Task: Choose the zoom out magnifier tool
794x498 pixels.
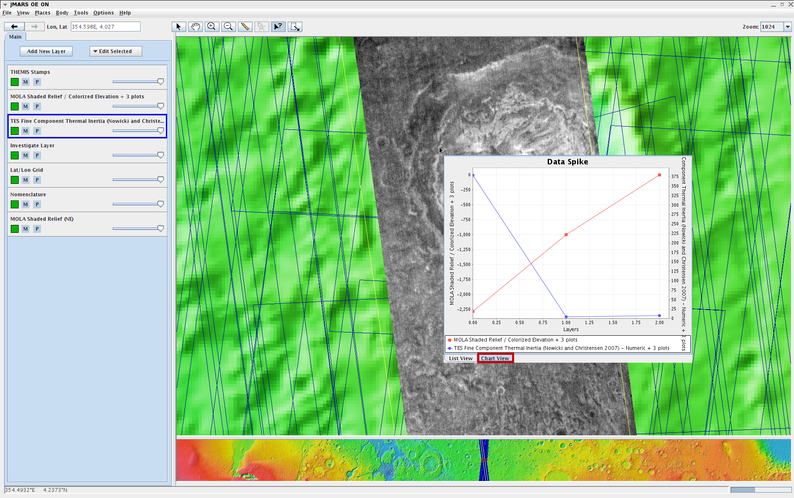Action: 228,27
